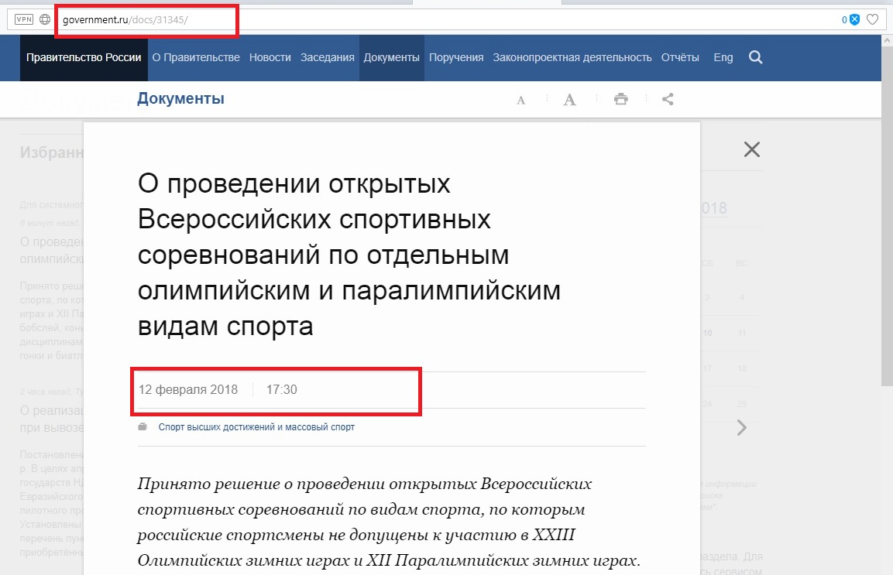This screenshot has height=575, width=893.
Task: Switch site language to Eng
Action: click(723, 57)
